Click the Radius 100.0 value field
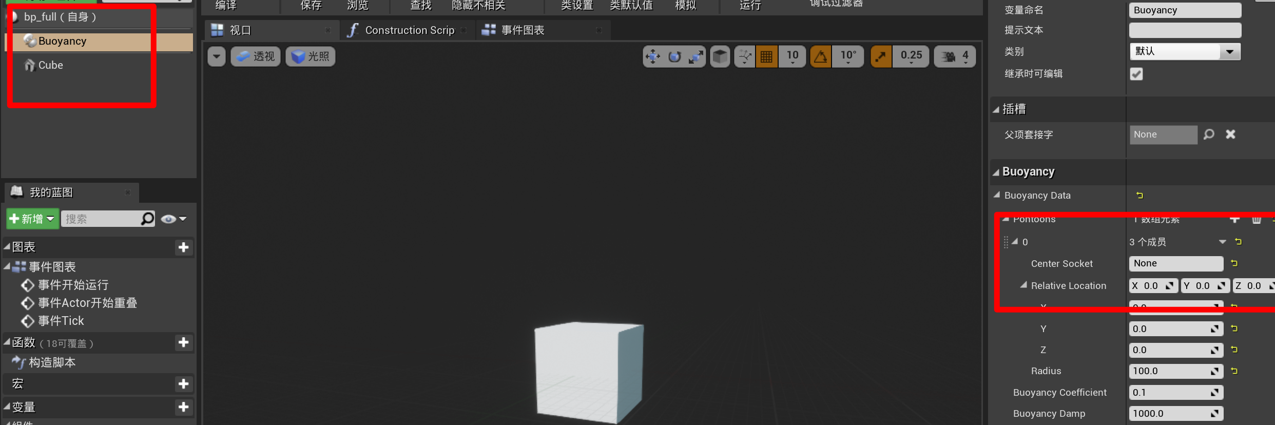 (x=1176, y=371)
